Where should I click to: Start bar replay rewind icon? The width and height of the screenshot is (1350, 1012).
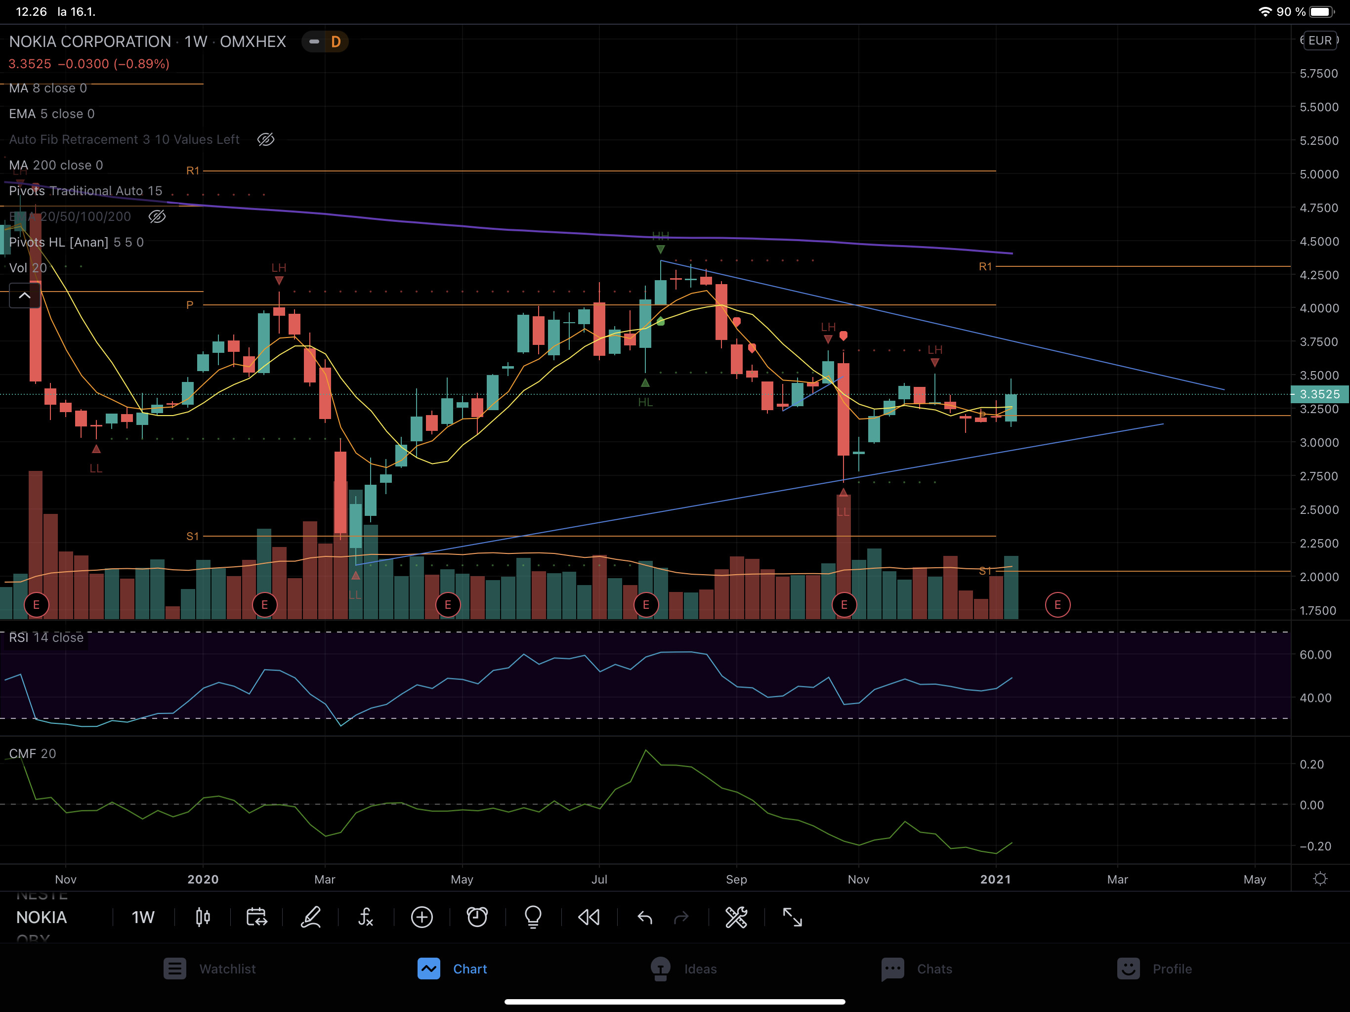point(589,917)
